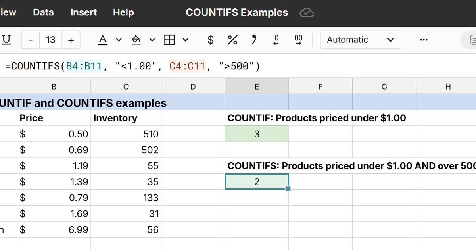This screenshot has height=250, width=476.
Task: Select column G header
Action: (x=384, y=87)
